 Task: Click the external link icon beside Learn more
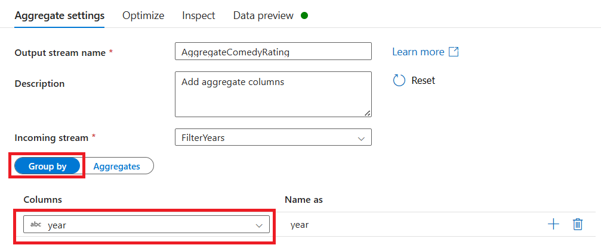coord(454,52)
